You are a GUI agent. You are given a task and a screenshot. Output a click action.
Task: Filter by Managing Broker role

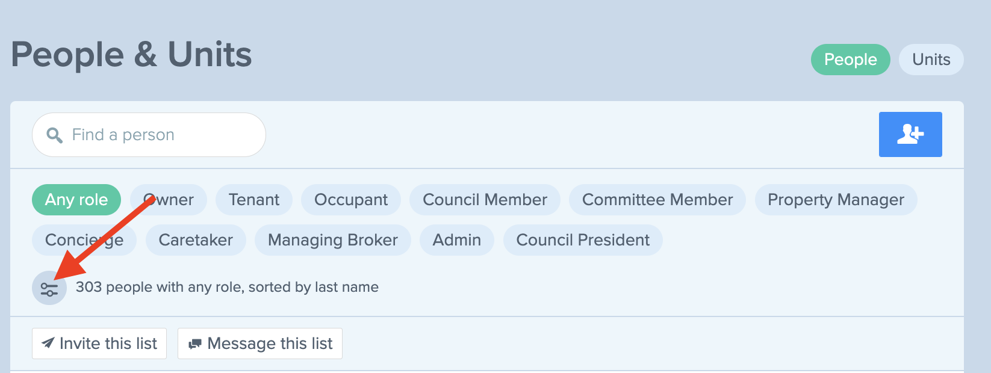(x=333, y=240)
